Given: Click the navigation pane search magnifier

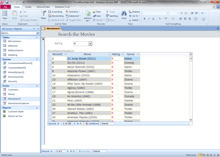Looking at the screenshot, I should [x=38, y=33].
